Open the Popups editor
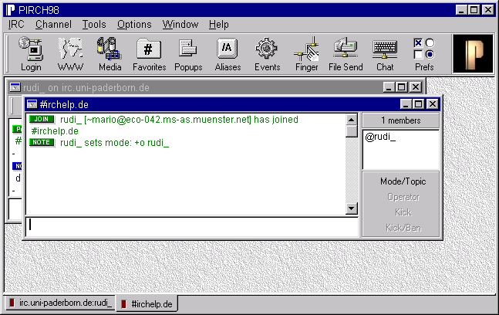499x315 pixels. 188,54
